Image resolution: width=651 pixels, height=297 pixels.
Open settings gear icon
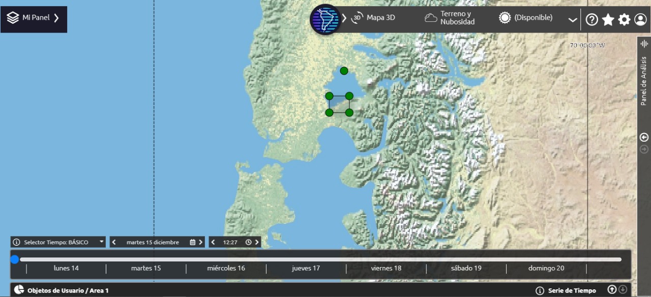624,20
